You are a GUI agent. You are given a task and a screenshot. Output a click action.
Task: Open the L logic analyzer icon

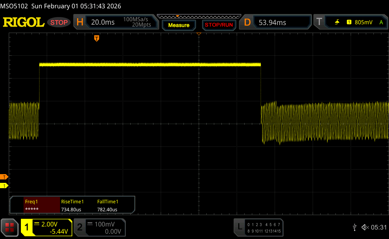click(x=239, y=227)
